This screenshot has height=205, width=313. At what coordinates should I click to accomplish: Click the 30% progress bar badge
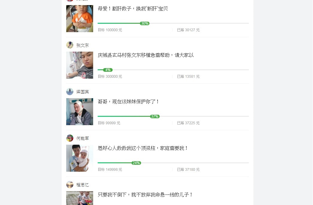click(145, 23)
